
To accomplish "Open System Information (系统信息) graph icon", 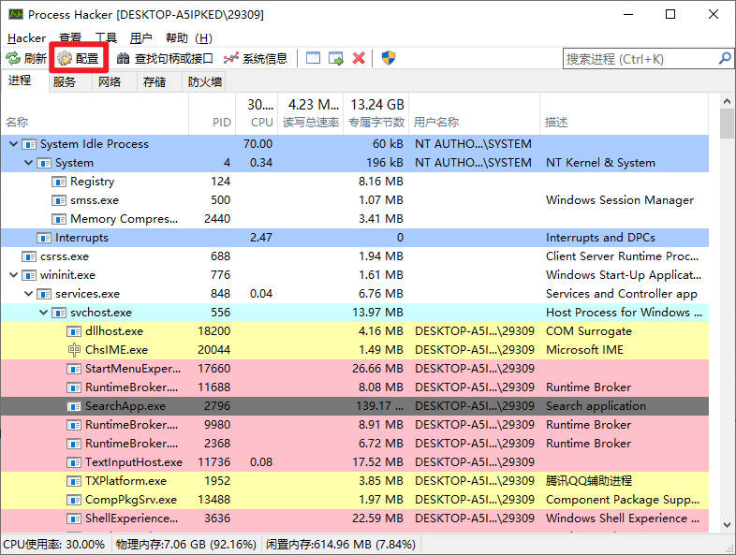I will click(231, 58).
